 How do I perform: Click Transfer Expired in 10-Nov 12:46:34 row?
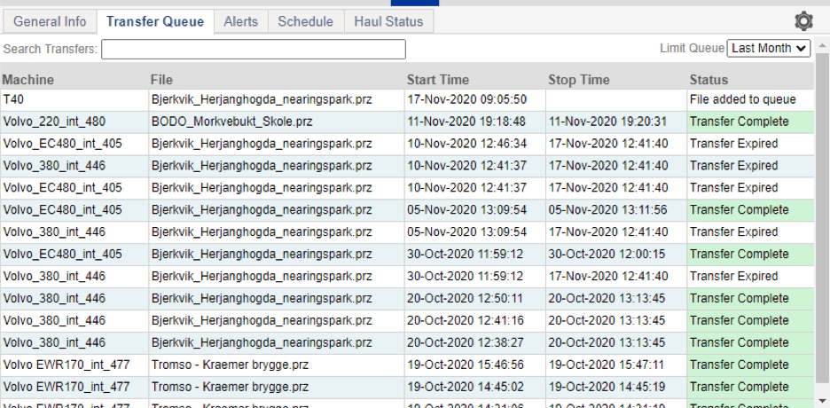pos(733,144)
